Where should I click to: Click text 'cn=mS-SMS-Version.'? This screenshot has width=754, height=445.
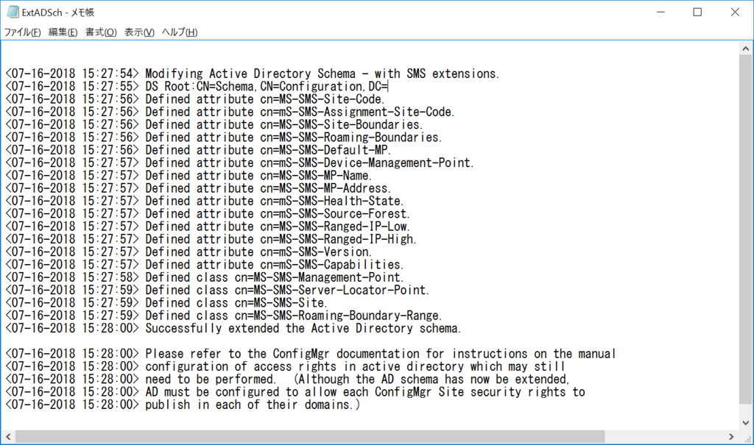(x=316, y=252)
